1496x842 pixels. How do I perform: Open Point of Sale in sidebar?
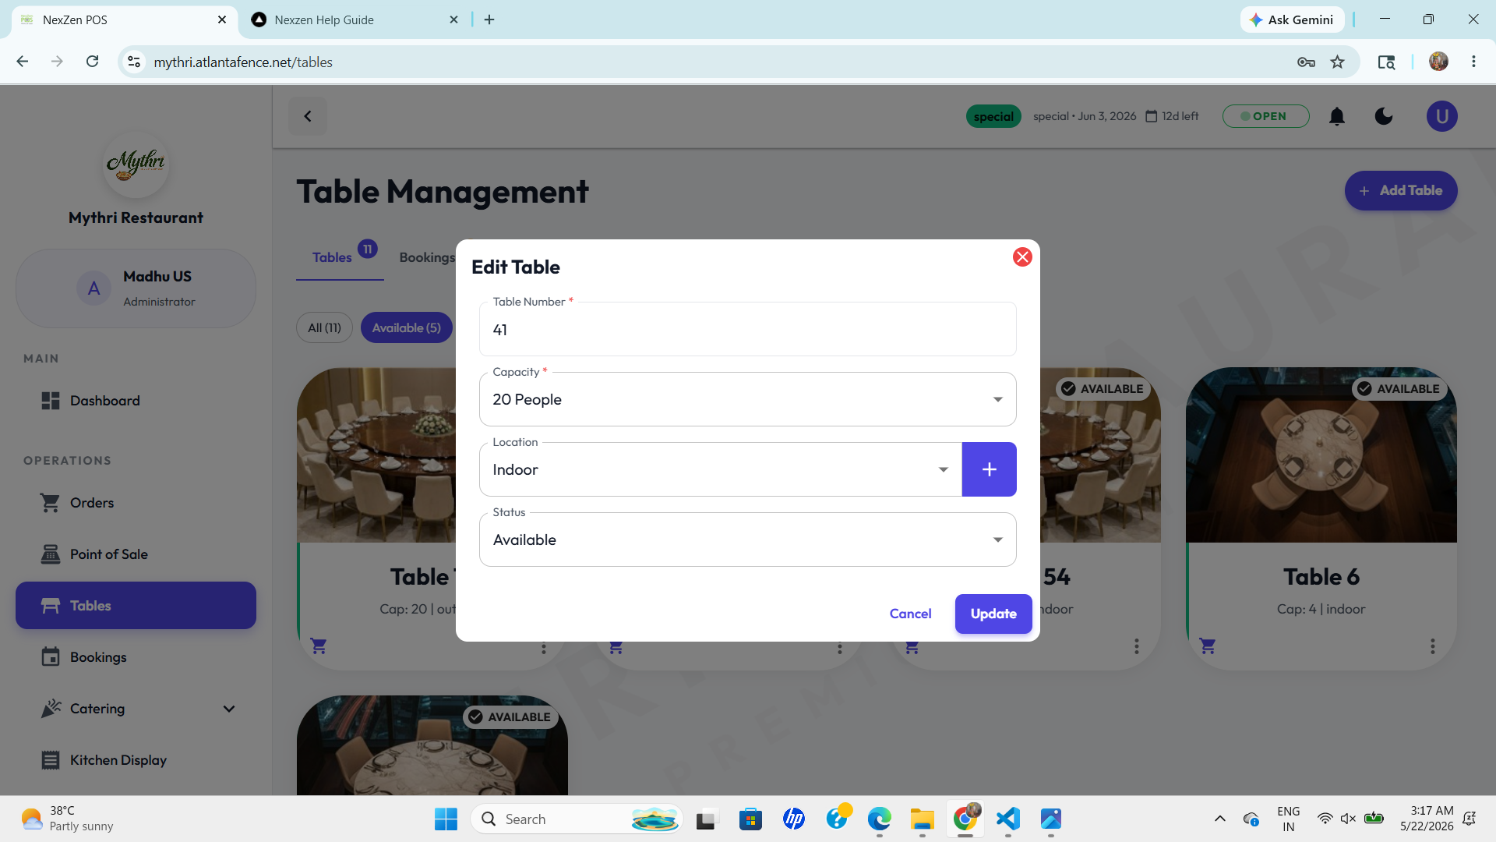136,554
